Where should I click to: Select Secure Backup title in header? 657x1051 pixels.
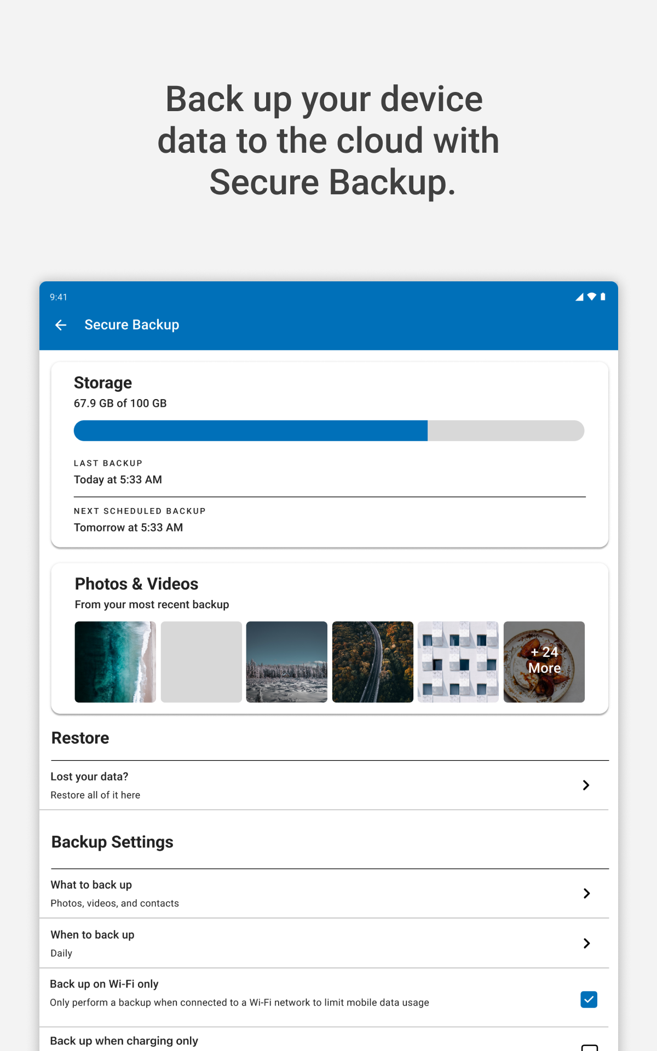(x=132, y=325)
